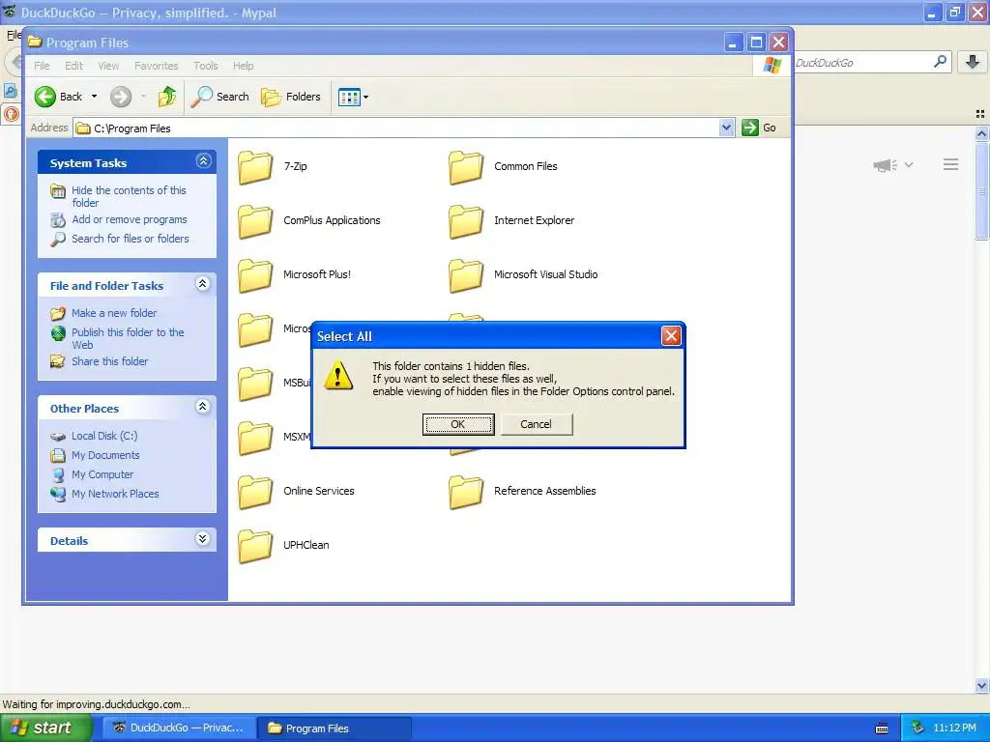Open the DuckDuckGo page hamburger menu

[x=951, y=164]
